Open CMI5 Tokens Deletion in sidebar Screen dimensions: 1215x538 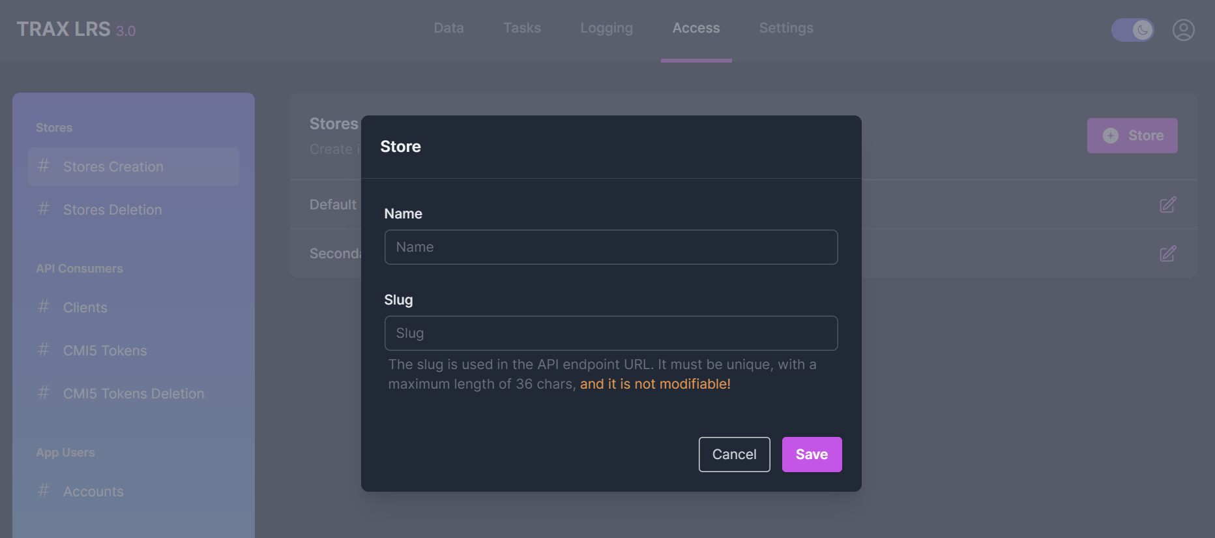[133, 394]
